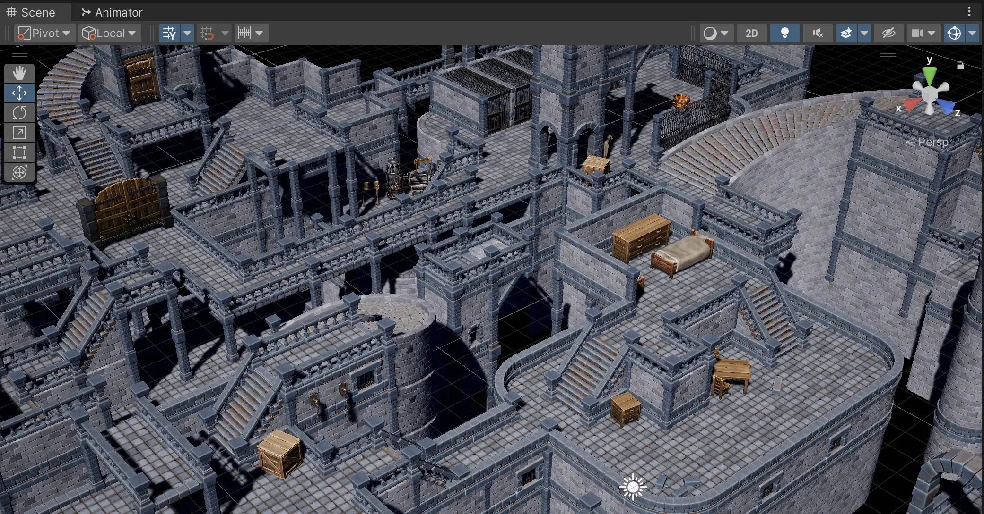Open the three-dot panel options menu
984x514 pixels.
pyautogui.click(x=969, y=11)
